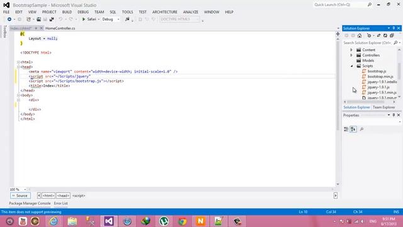
Task: Select the <html> breadcrumb tag
Action: [48, 195]
